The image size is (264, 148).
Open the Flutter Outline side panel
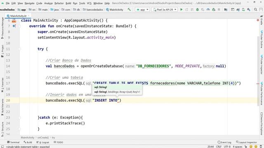point(262,39)
